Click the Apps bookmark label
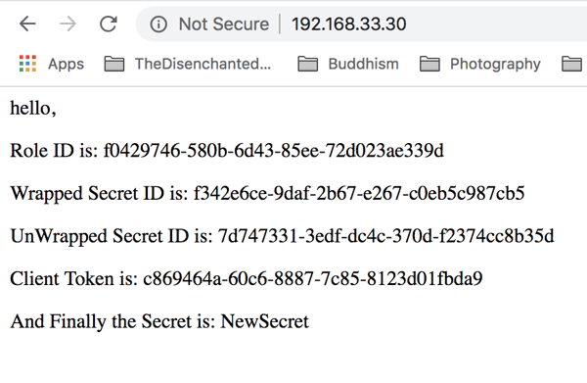The width and height of the screenshot is (587, 383). point(66,64)
